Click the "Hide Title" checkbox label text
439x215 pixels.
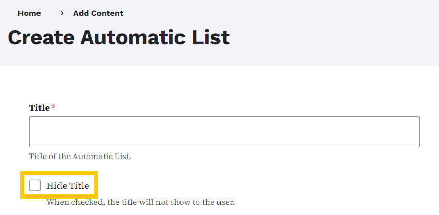coord(67,186)
